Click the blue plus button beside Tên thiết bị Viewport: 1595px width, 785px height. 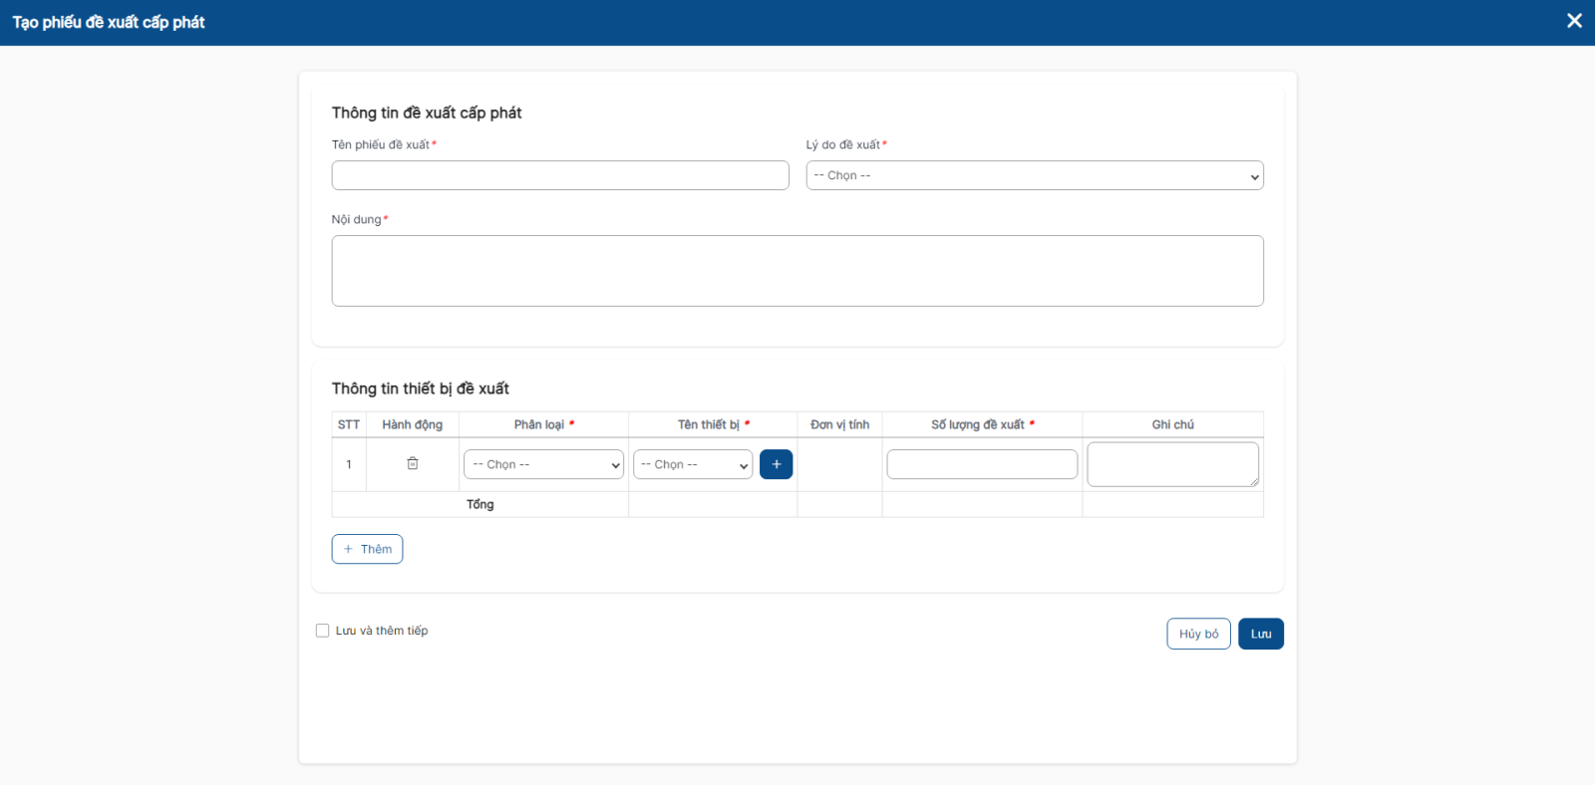click(x=777, y=464)
